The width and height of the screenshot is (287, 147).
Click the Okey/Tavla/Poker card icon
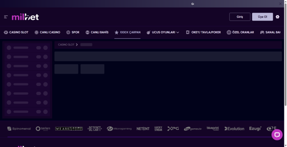(188, 33)
